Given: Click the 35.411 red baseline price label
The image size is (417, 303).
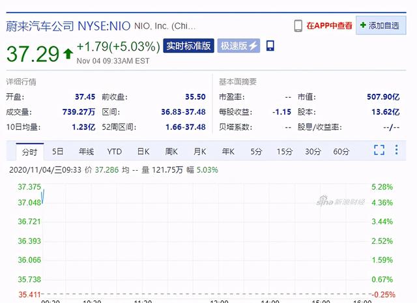Looking at the screenshot, I should pyautogui.click(x=29, y=295).
